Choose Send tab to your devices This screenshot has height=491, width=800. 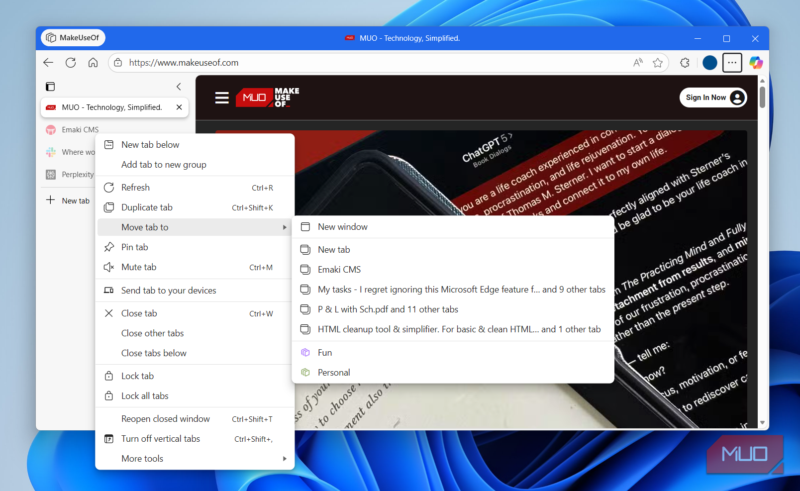pyautogui.click(x=195, y=291)
